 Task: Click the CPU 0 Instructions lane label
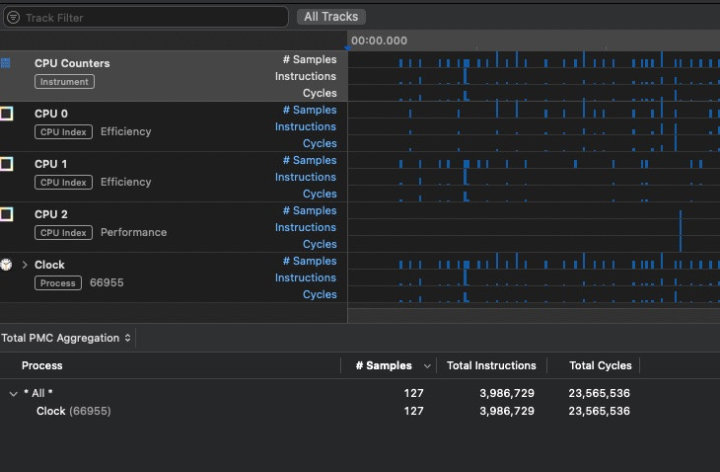click(x=305, y=126)
